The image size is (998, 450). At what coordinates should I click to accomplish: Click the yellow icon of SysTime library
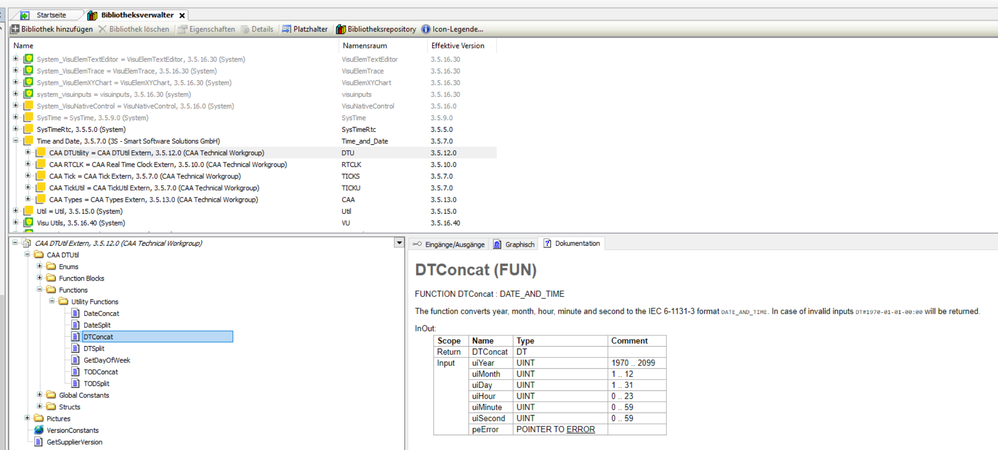click(29, 117)
